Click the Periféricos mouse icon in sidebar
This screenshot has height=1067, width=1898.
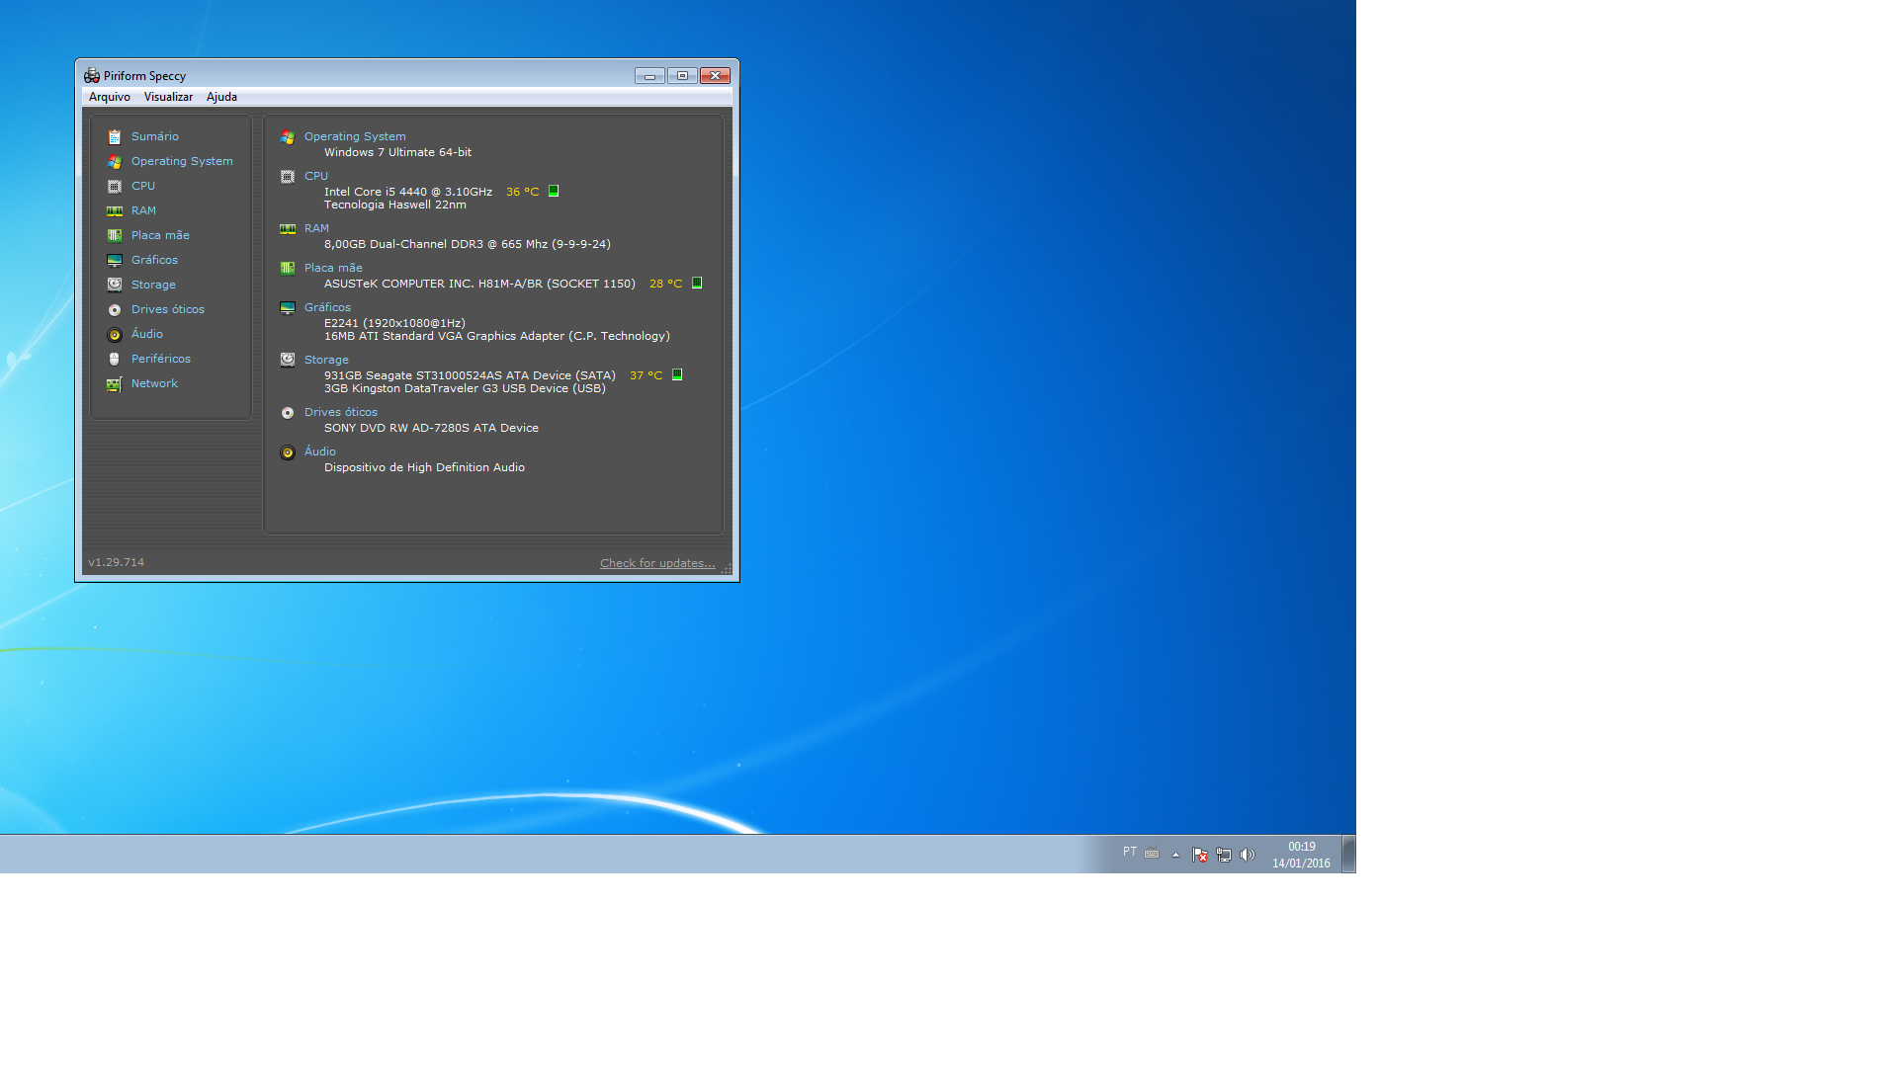[115, 360]
